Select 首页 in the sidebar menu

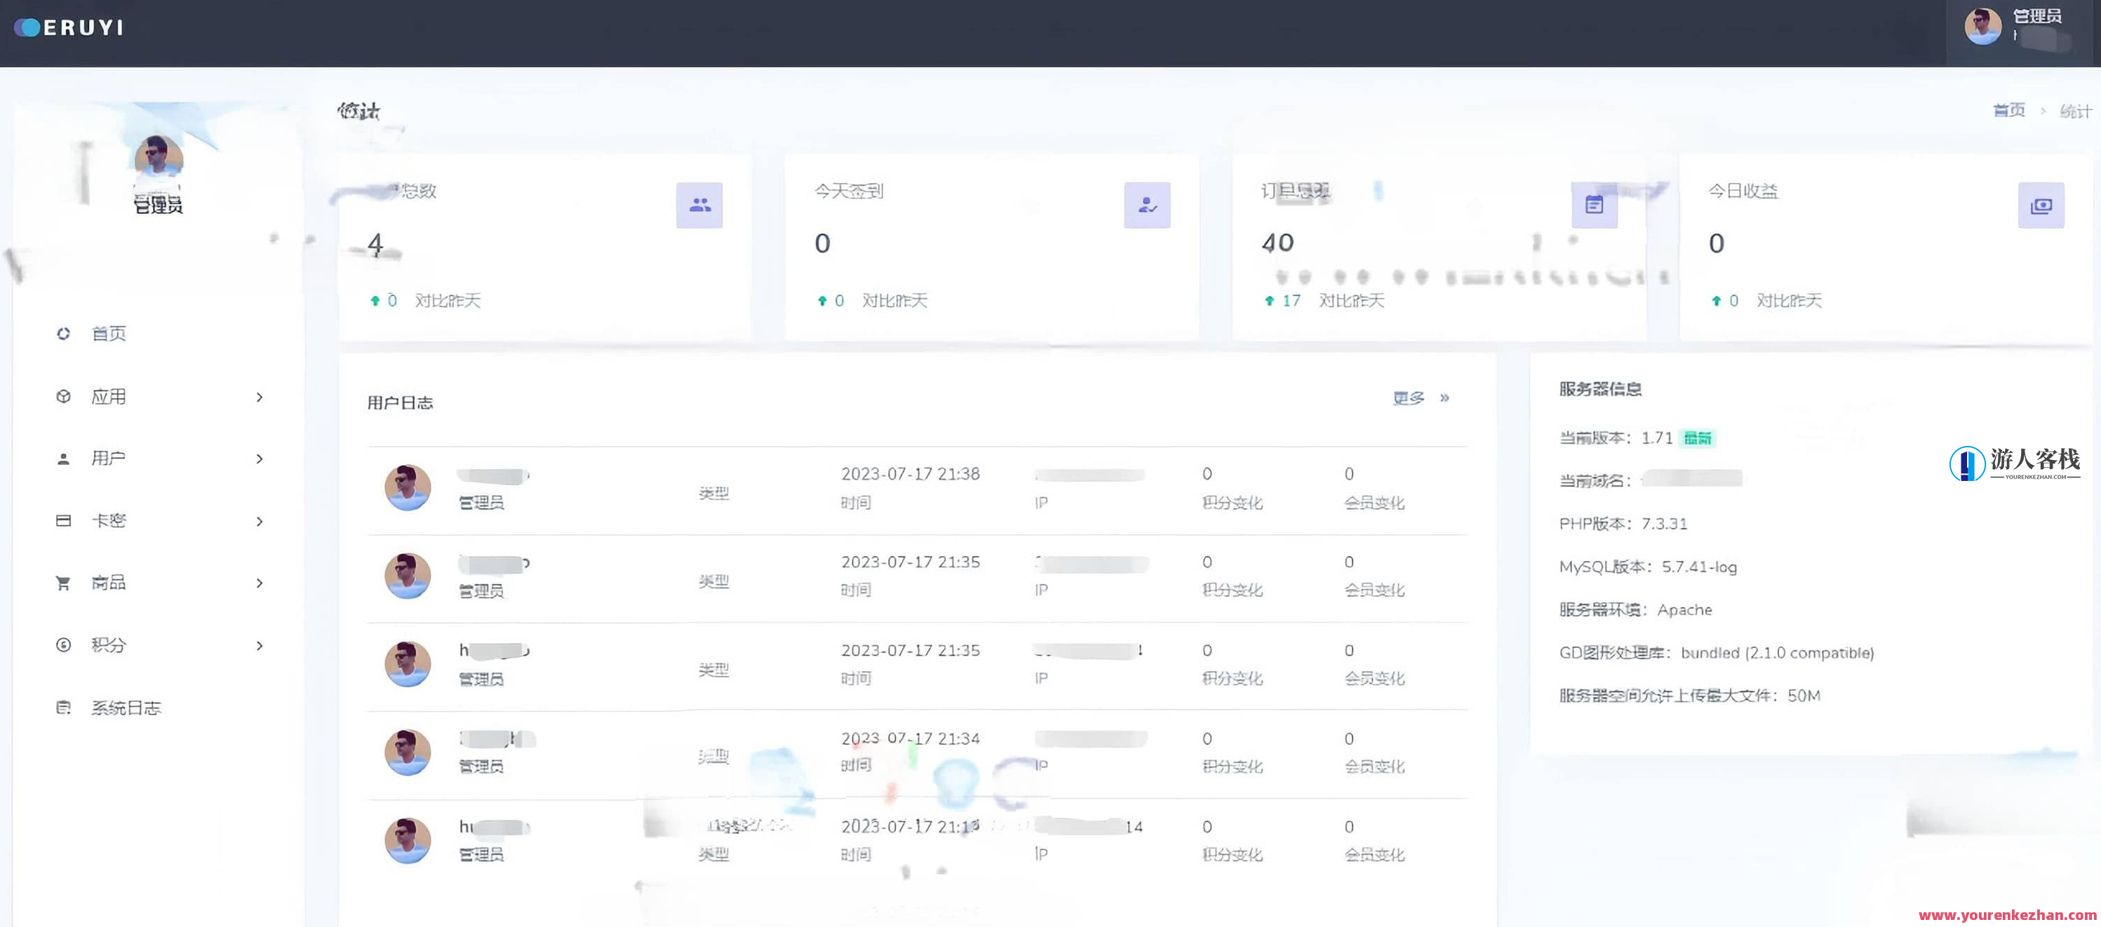[107, 334]
